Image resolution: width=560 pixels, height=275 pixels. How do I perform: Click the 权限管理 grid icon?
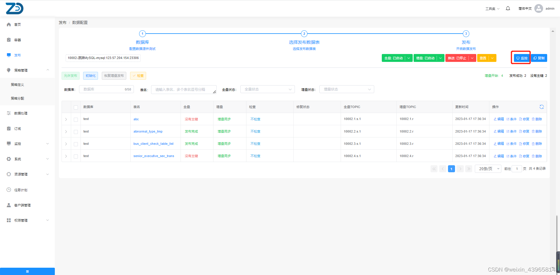[9, 220]
